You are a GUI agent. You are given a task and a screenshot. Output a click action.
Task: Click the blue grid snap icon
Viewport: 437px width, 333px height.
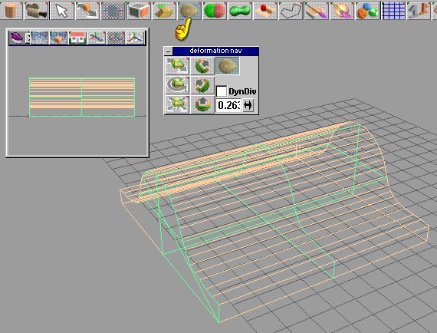point(393,11)
